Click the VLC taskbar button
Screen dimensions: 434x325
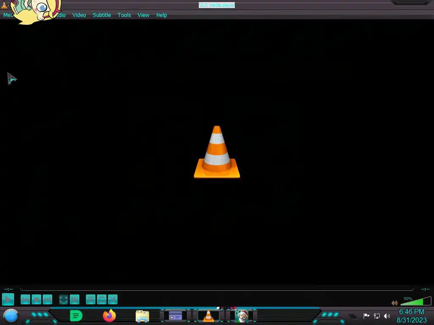pos(209,316)
